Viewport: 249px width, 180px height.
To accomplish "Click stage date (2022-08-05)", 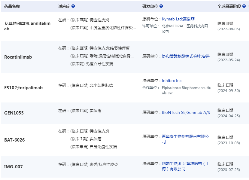I will [x=229, y=29].
